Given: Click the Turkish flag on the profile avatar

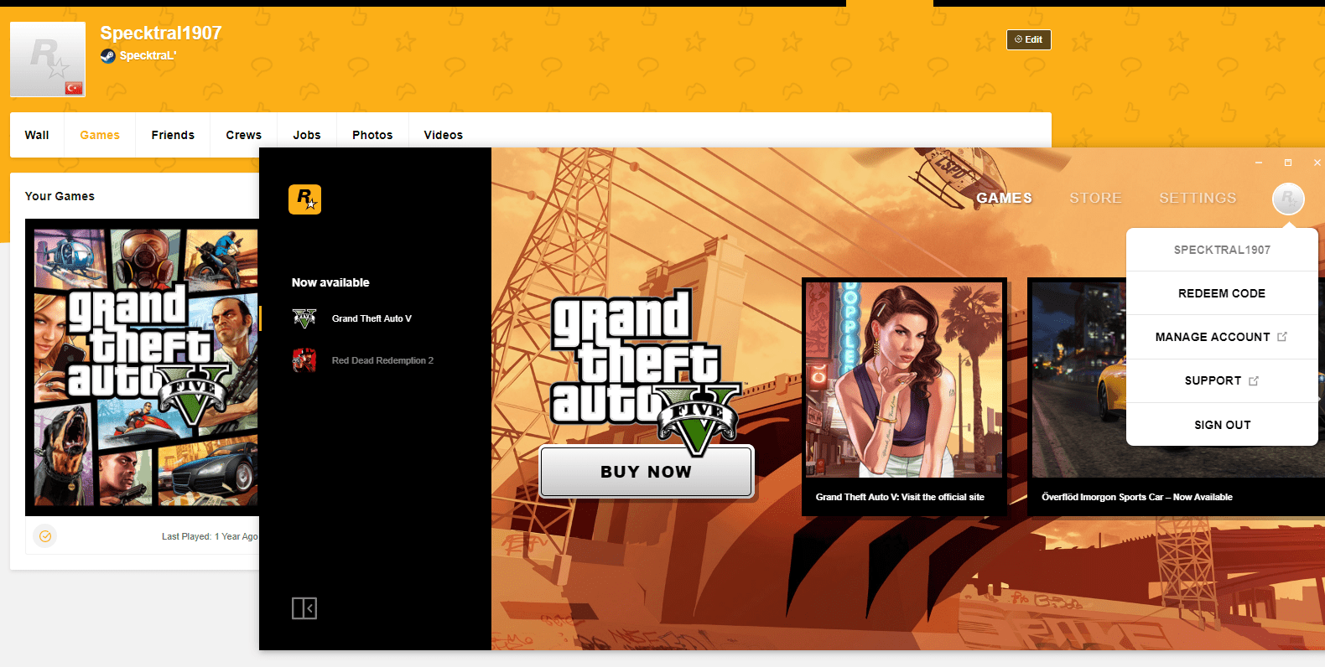Looking at the screenshot, I should click(x=74, y=88).
